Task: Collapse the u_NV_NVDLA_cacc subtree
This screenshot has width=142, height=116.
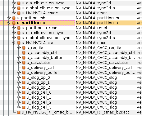Action: (14, 42)
